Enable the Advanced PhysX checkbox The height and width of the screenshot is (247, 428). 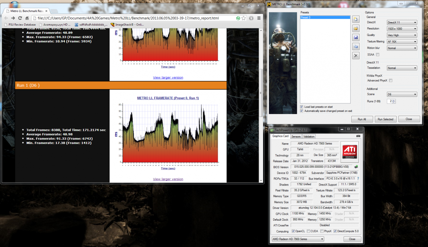[x=391, y=81]
